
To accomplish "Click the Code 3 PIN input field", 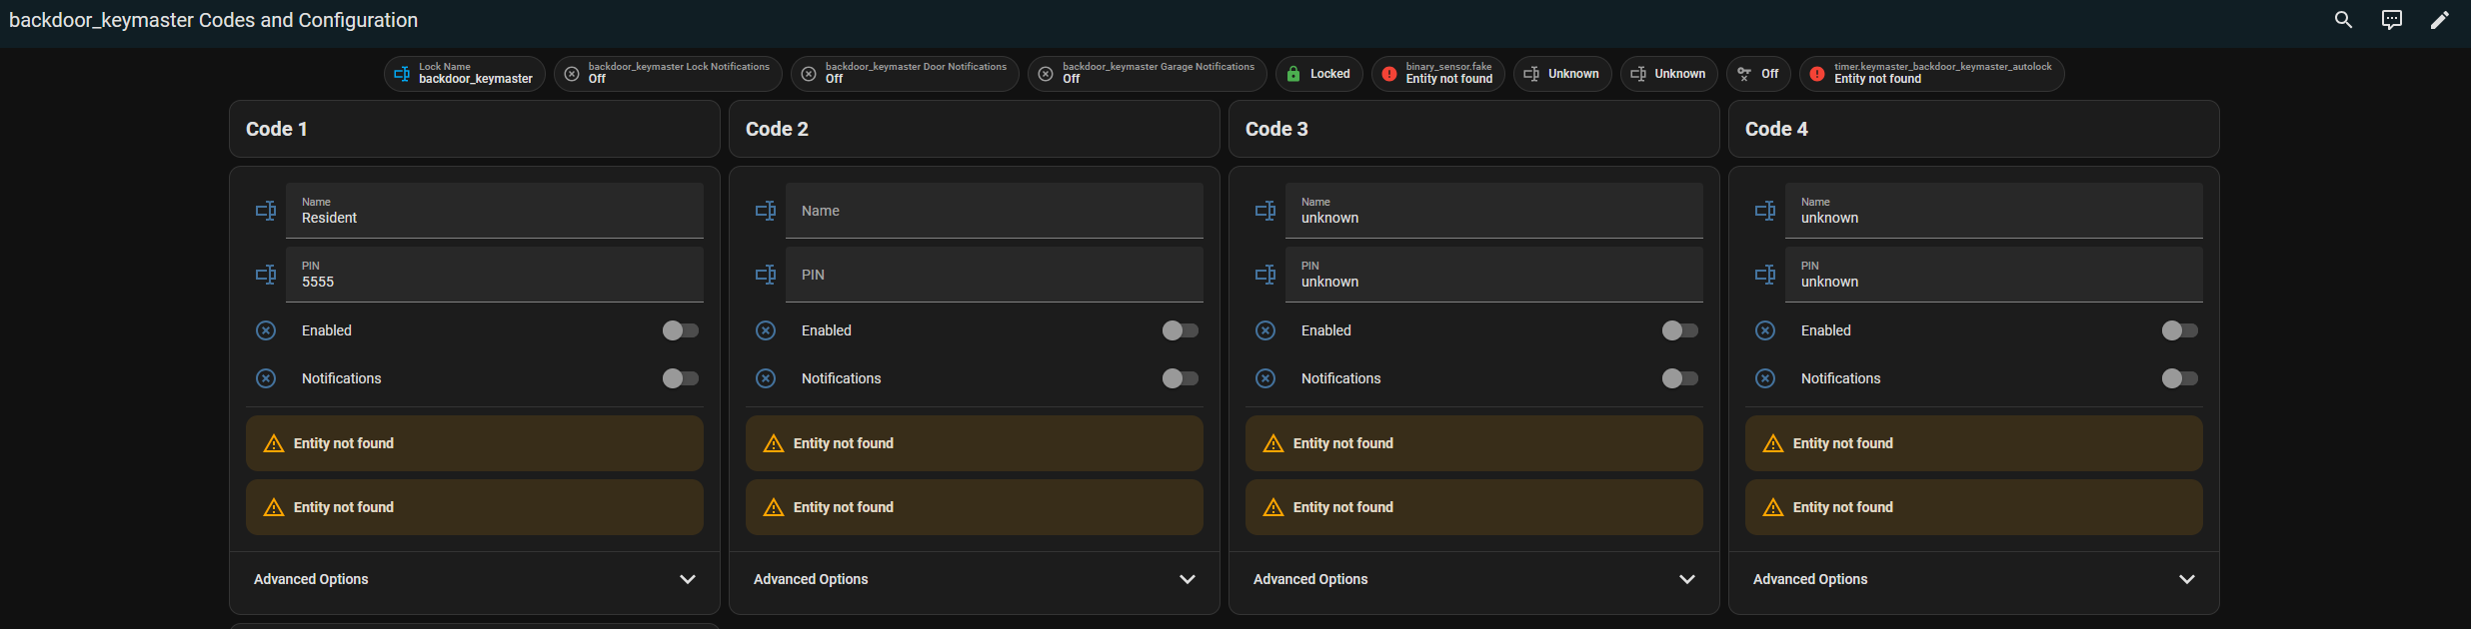I will [x=1494, y=275].
